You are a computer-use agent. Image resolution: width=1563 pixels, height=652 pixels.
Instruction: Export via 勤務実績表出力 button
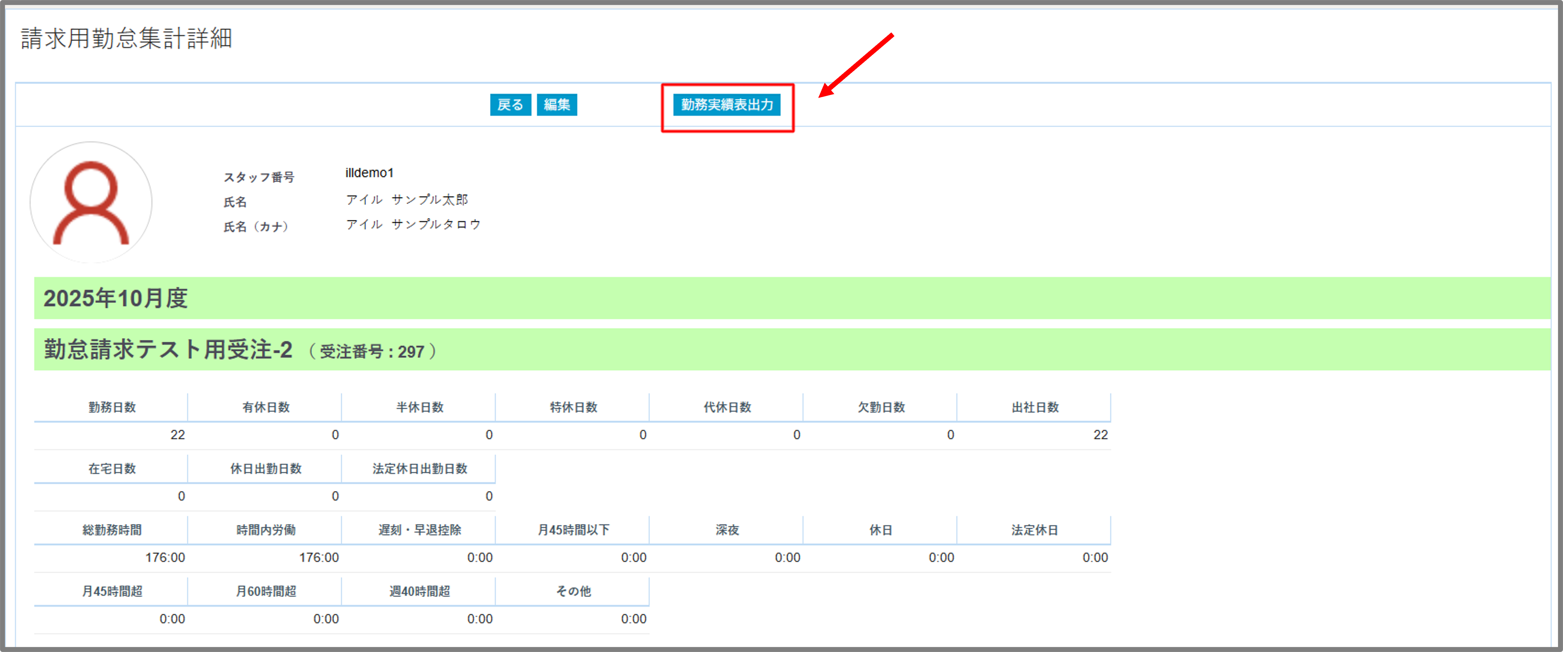point(727,104)
